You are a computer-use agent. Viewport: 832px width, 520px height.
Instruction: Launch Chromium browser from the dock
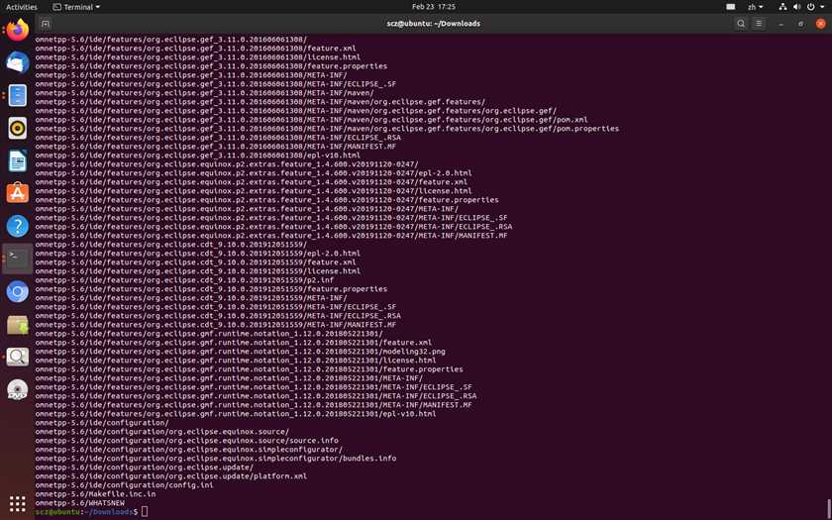coord(18,292)
